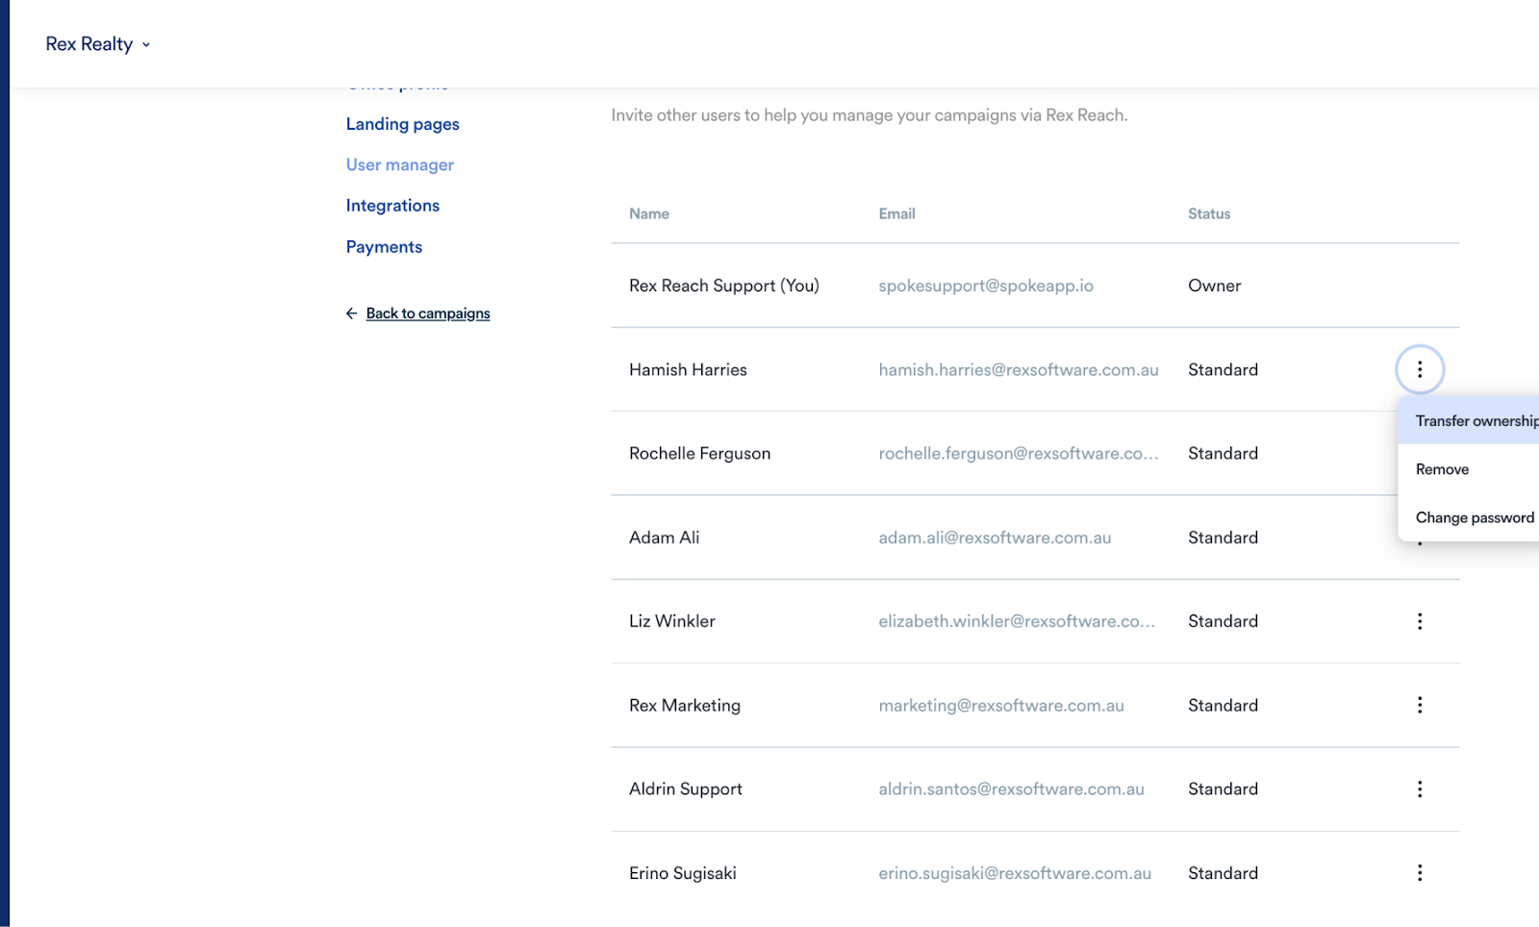
Task: Click the rochelle.ferguson email address
Action: point(1019,454)
